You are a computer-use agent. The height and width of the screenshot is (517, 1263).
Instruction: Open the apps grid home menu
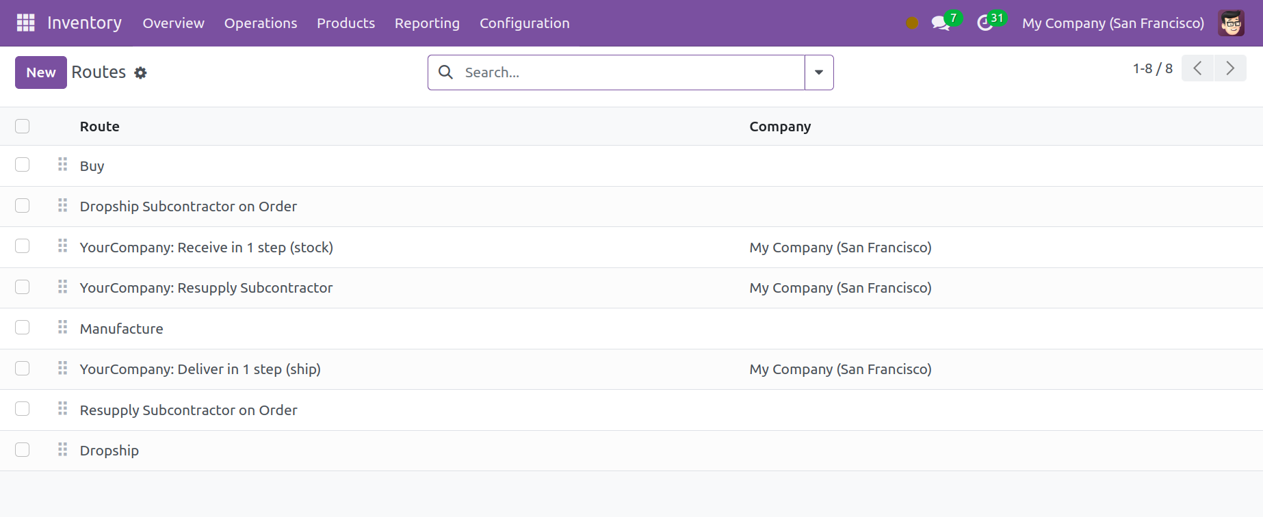pyautogui.click(x=25, y=23)
